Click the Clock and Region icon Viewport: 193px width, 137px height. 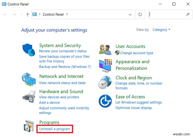pyautogui.click(x=105, y=82)
